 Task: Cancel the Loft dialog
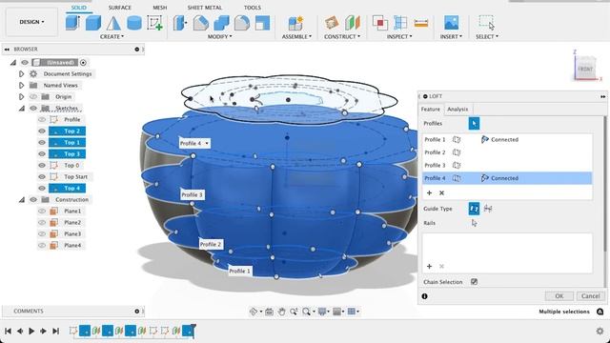point(590,296)
